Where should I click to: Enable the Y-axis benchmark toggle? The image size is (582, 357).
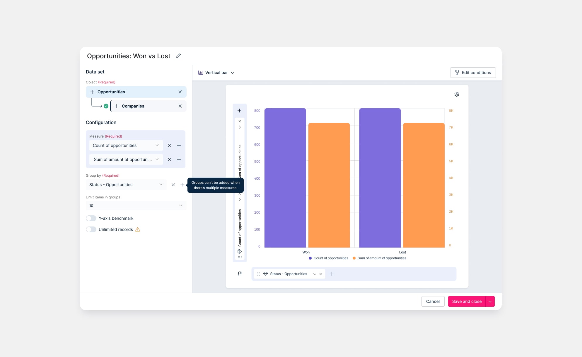[91, 218]
